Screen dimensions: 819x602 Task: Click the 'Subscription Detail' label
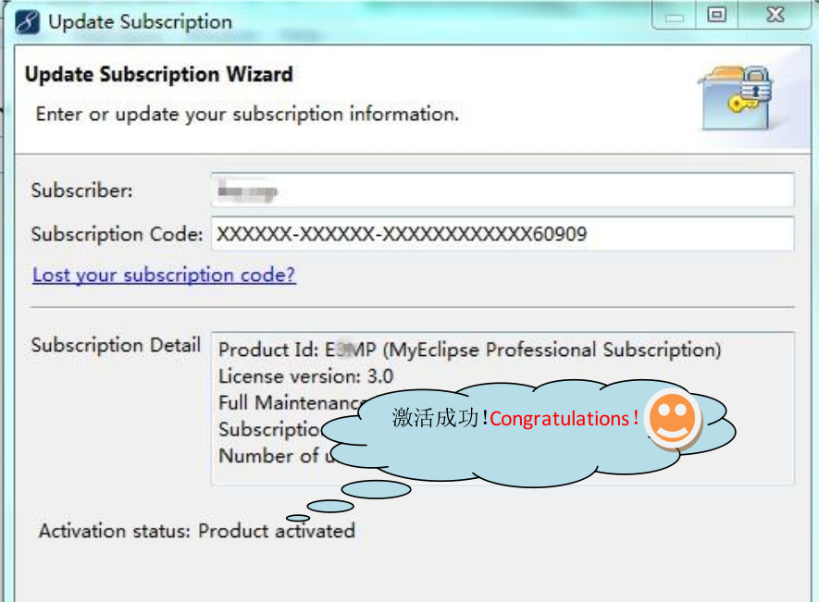[x=116, y=345]
